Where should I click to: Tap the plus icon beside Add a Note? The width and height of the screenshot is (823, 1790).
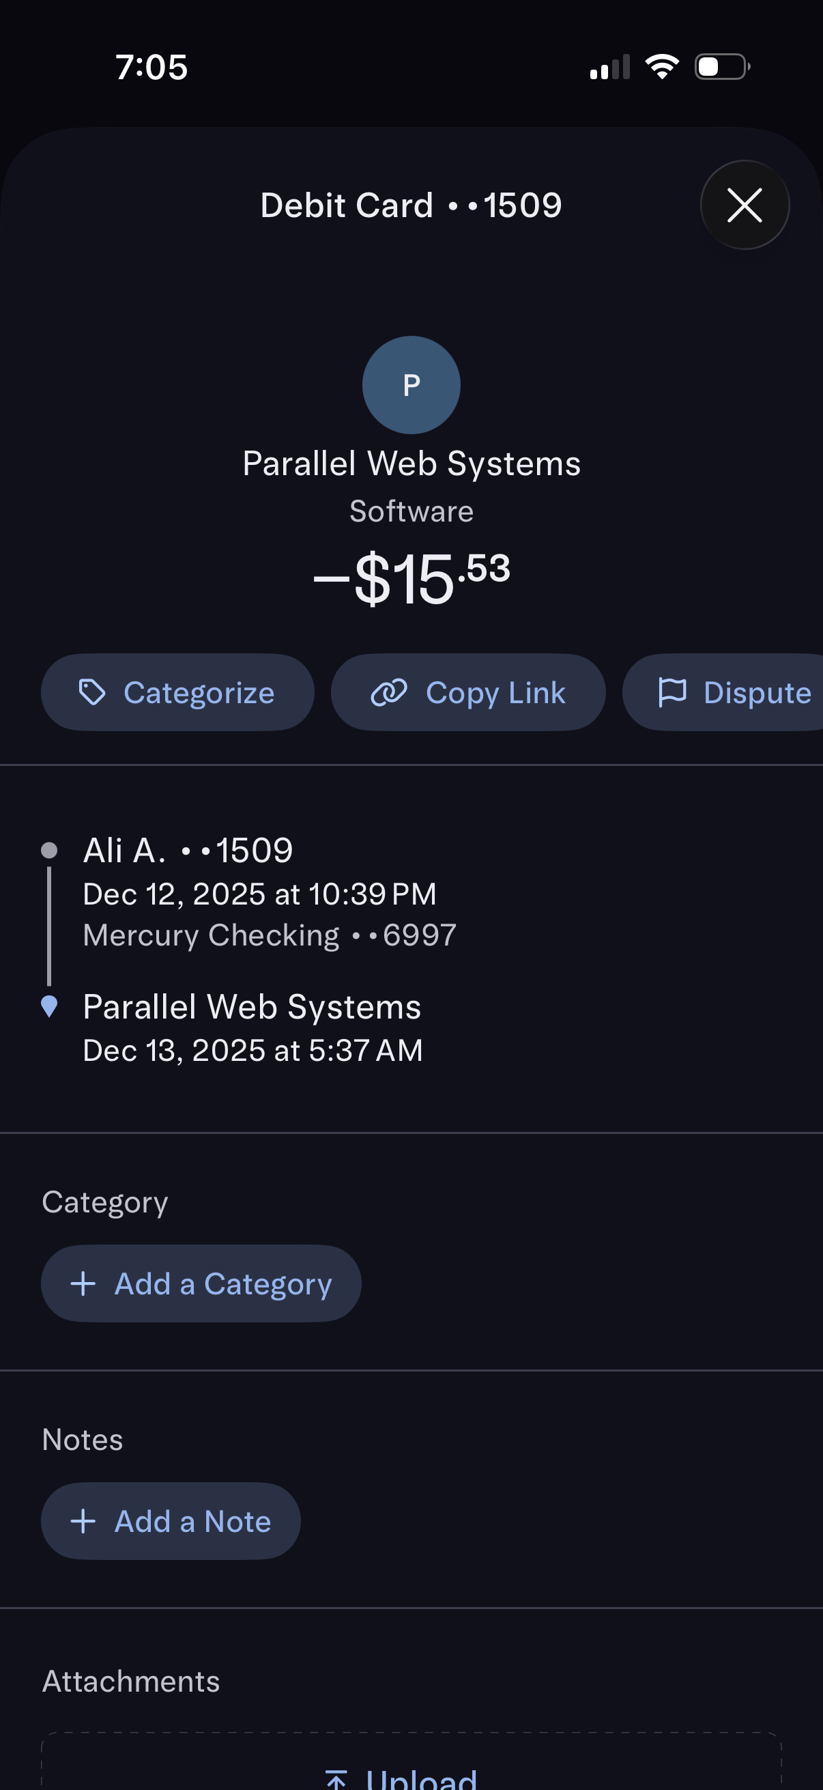pyautogui.click(x=83, y=1521)
